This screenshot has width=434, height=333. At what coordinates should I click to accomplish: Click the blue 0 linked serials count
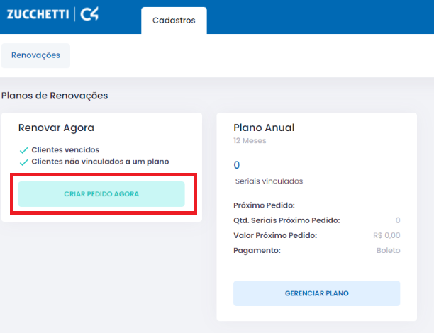tap(237, 165)
